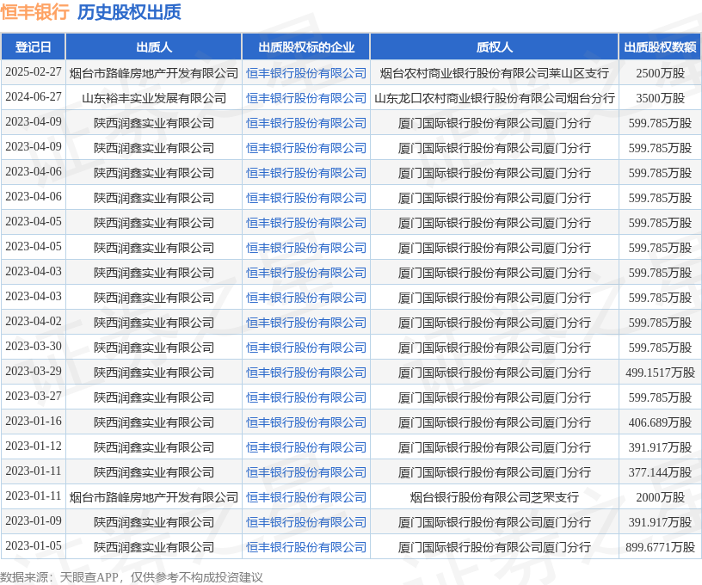
Task: Click 厦门国际银行股份有限公司厦门分行 in 2023-03-29 row
Action: 495,373
